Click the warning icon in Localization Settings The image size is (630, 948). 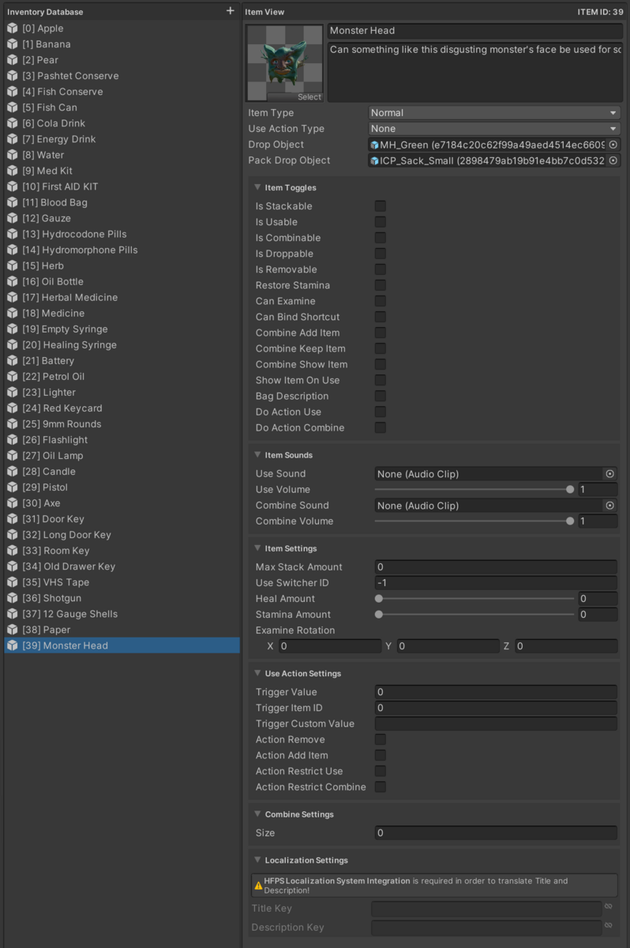click(x=258, y=886)
